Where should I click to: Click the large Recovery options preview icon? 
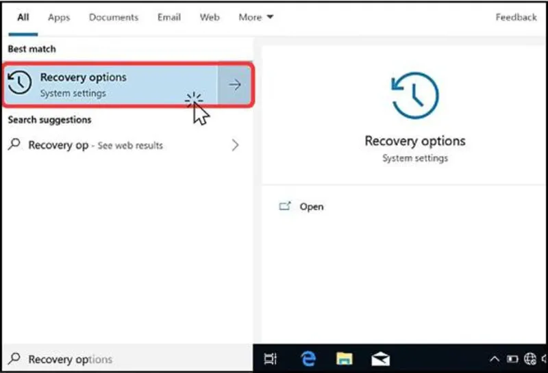point(415,95)
